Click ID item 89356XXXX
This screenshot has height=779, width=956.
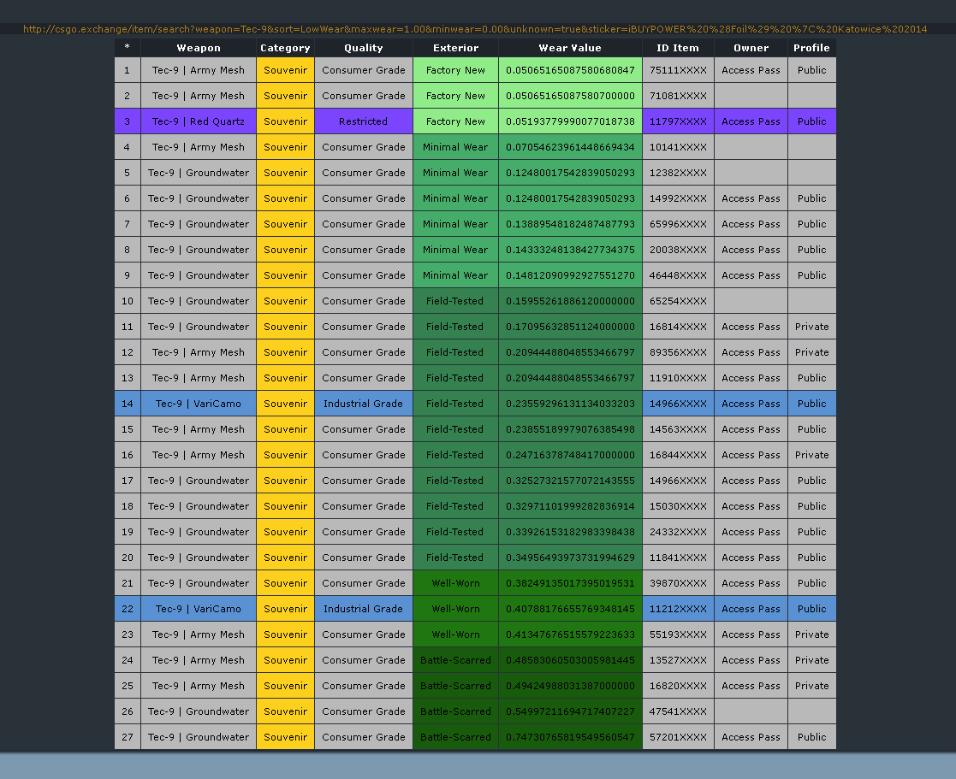(x=677, y=352)
